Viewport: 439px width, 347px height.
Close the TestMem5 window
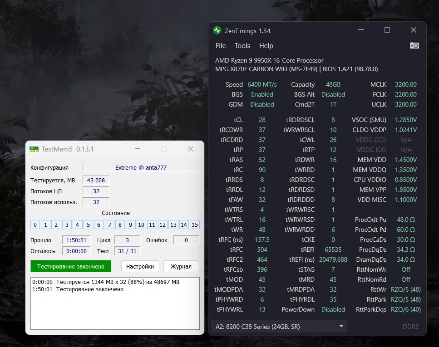pyautogui.click(x=191, y=149)
